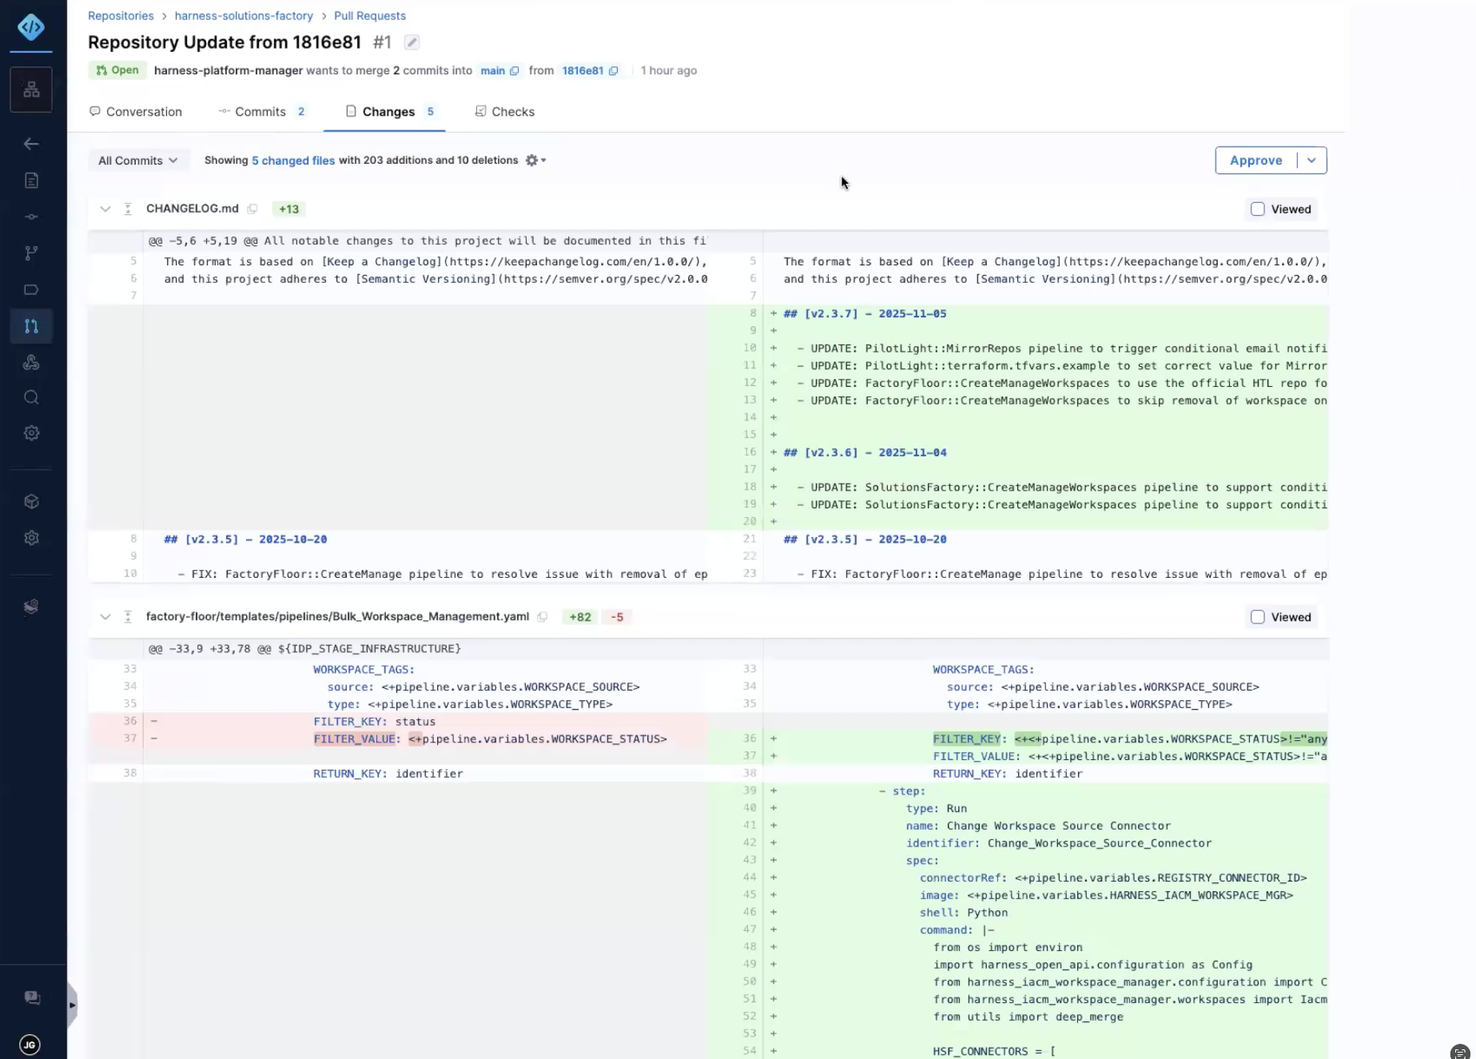This screenshot has width=1476, height=1059.
Task: Collapse the Bulk_Workspace_Management.yaml diff
Action: point(105,617)
